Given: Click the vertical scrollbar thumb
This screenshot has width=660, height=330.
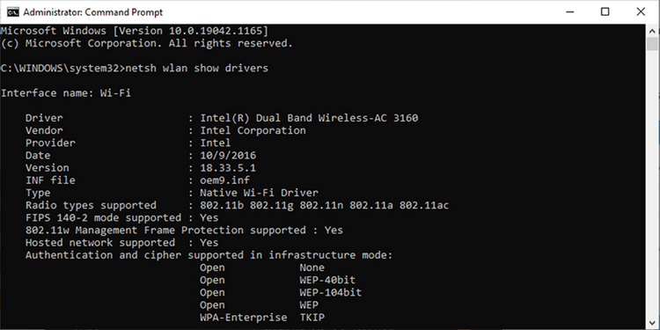Looking at the screenshot, I should pos(652,44).
